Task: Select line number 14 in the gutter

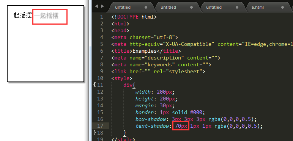Action: point(100,106)
